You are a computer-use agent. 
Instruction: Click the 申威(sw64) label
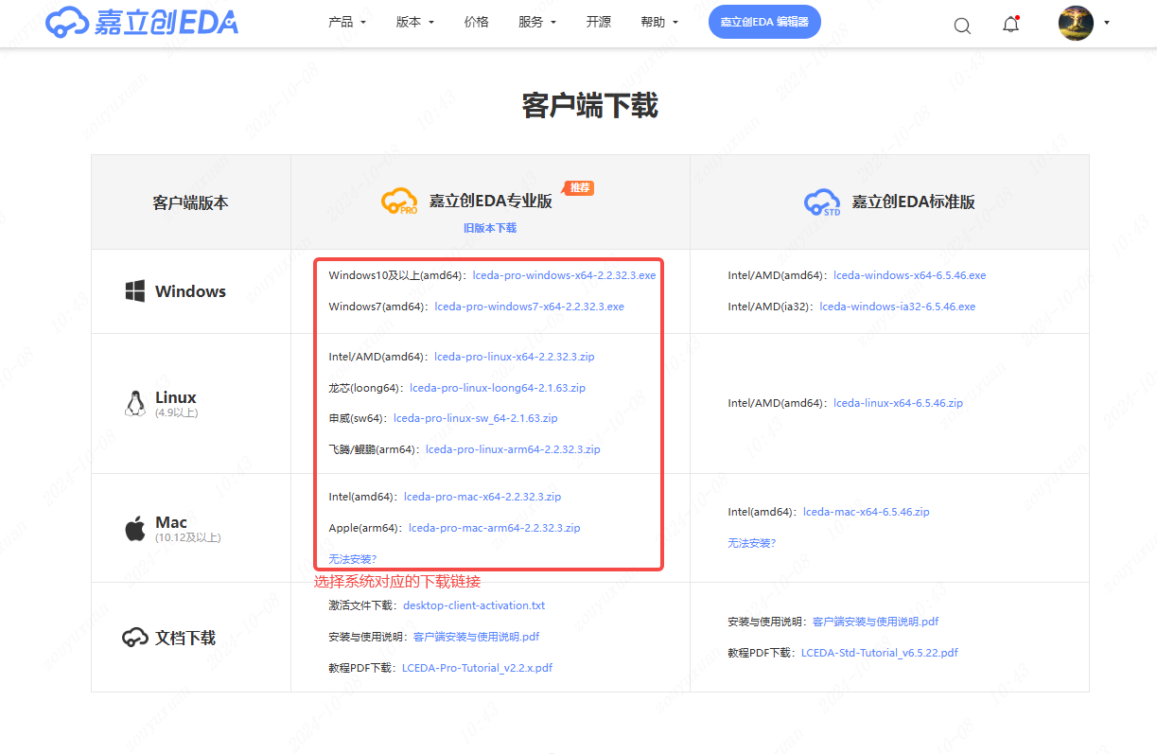coord(357,418)
